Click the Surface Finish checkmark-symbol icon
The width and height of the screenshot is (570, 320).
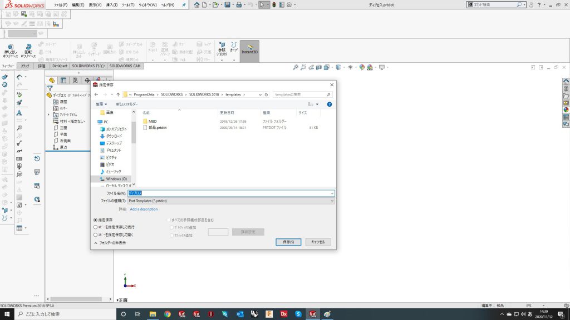coord(19,143)
